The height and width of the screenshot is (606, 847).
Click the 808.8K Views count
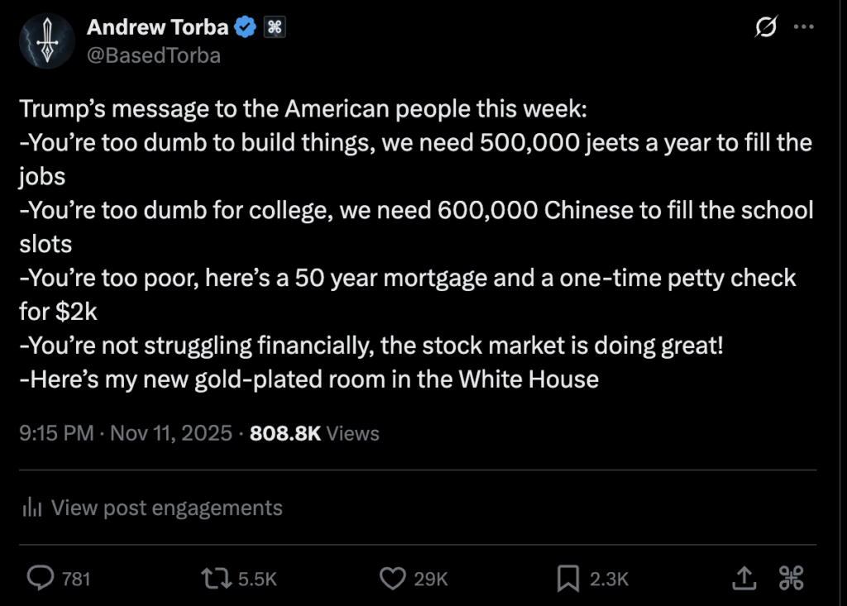coord(314,433)
